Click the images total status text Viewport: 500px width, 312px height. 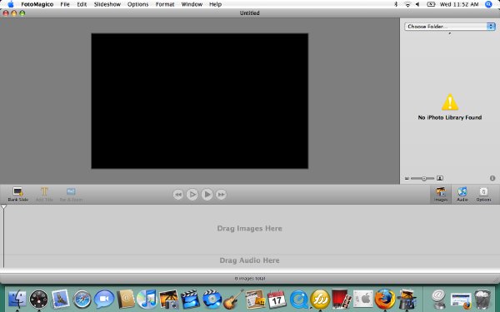click(x=250, y=278)
